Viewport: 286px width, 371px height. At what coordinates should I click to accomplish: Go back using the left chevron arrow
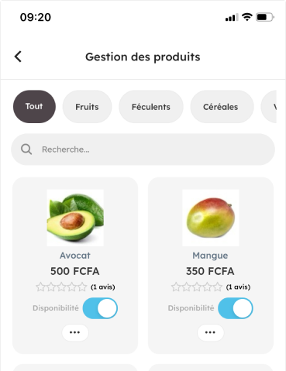pyautogui.click(x=18, y=57)
